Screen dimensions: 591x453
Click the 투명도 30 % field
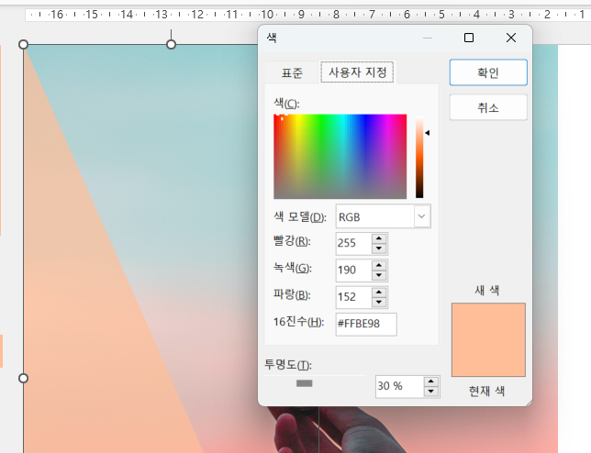(399, 386)
